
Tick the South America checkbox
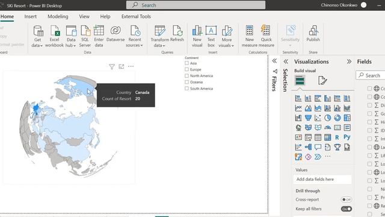(186, 89)
